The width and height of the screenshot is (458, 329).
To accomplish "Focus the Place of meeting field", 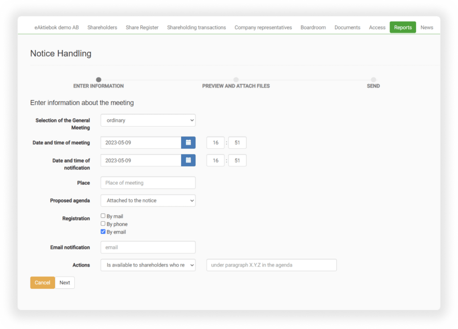I will pos(148,183).
